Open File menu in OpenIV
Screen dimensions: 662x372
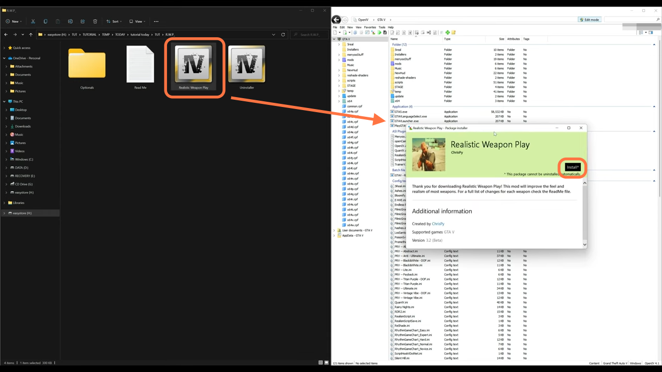335,27
